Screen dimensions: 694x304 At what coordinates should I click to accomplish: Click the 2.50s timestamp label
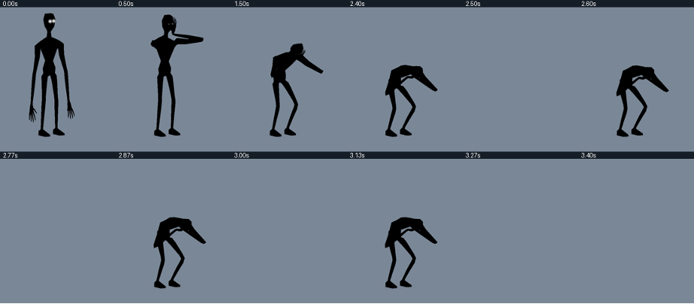tap(473, 4)
